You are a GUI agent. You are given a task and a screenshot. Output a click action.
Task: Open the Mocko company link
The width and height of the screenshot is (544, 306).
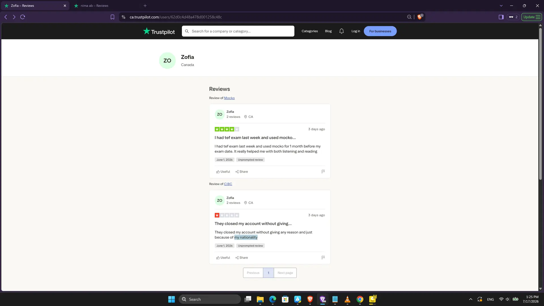click(x=229, y=98)
